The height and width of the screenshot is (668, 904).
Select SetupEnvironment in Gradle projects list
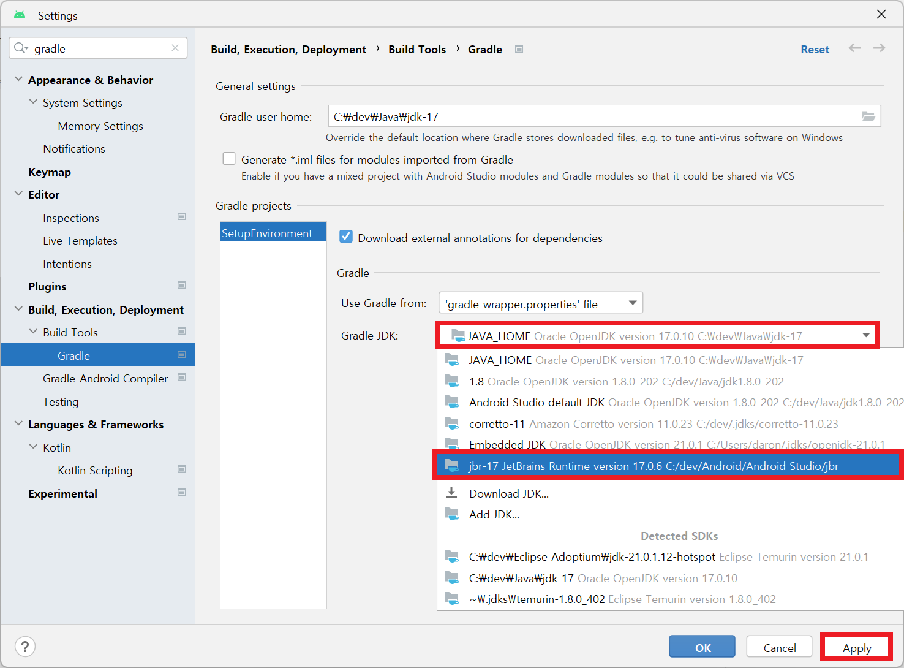coord(273,233)
